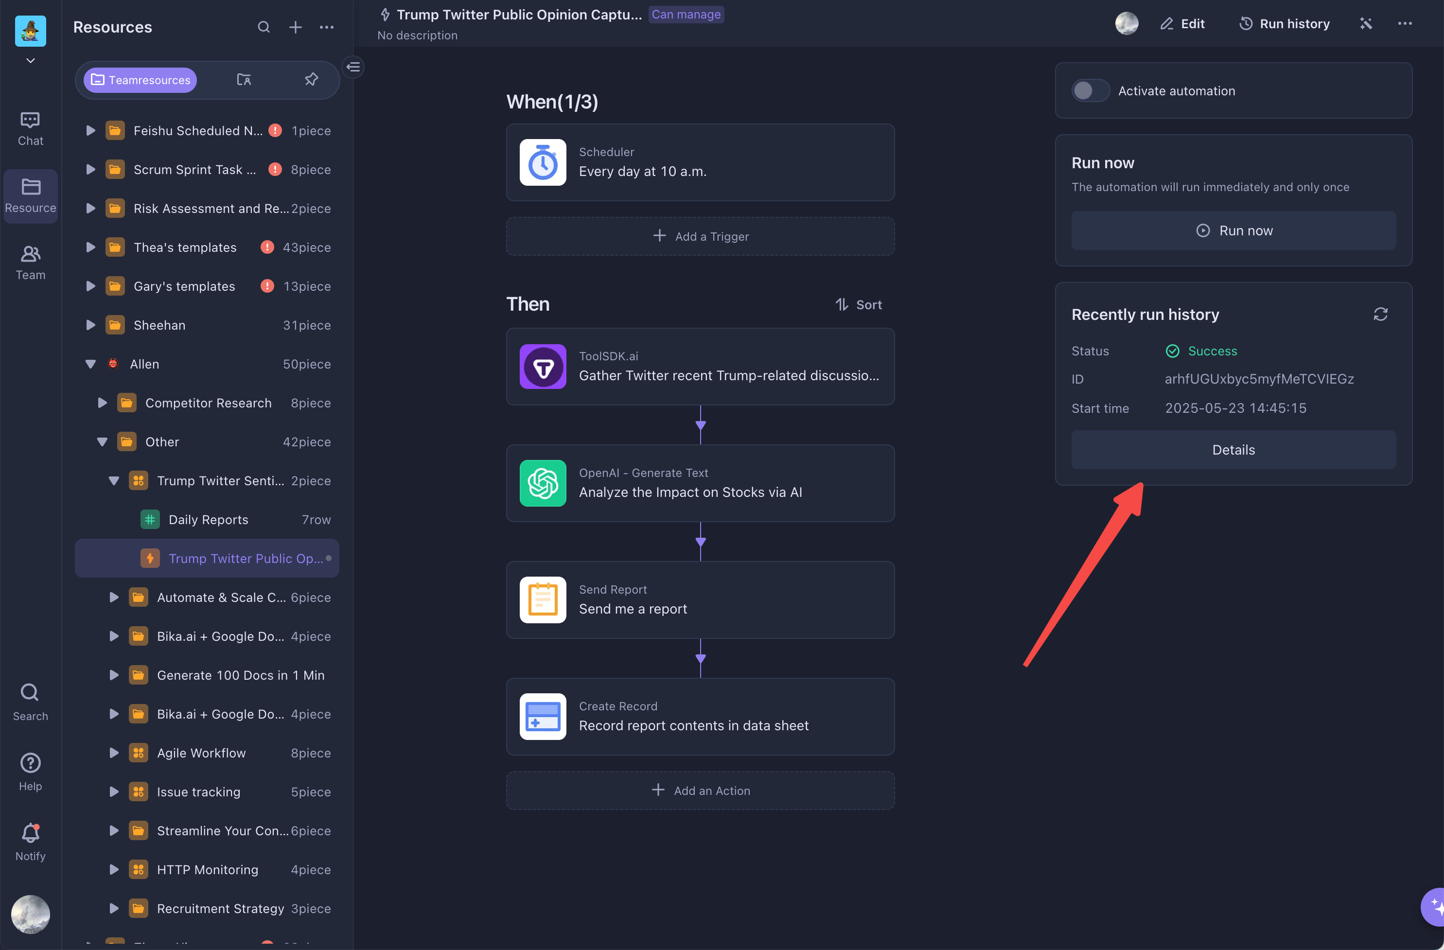
Task: Click the Scheduler clock icon
Action: [x=543, y=162]
